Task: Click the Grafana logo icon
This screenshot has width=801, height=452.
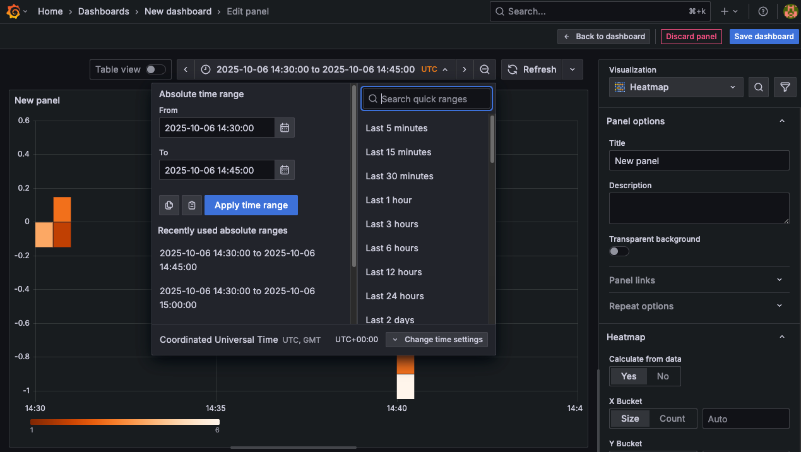Action: (x=13, y=11)
